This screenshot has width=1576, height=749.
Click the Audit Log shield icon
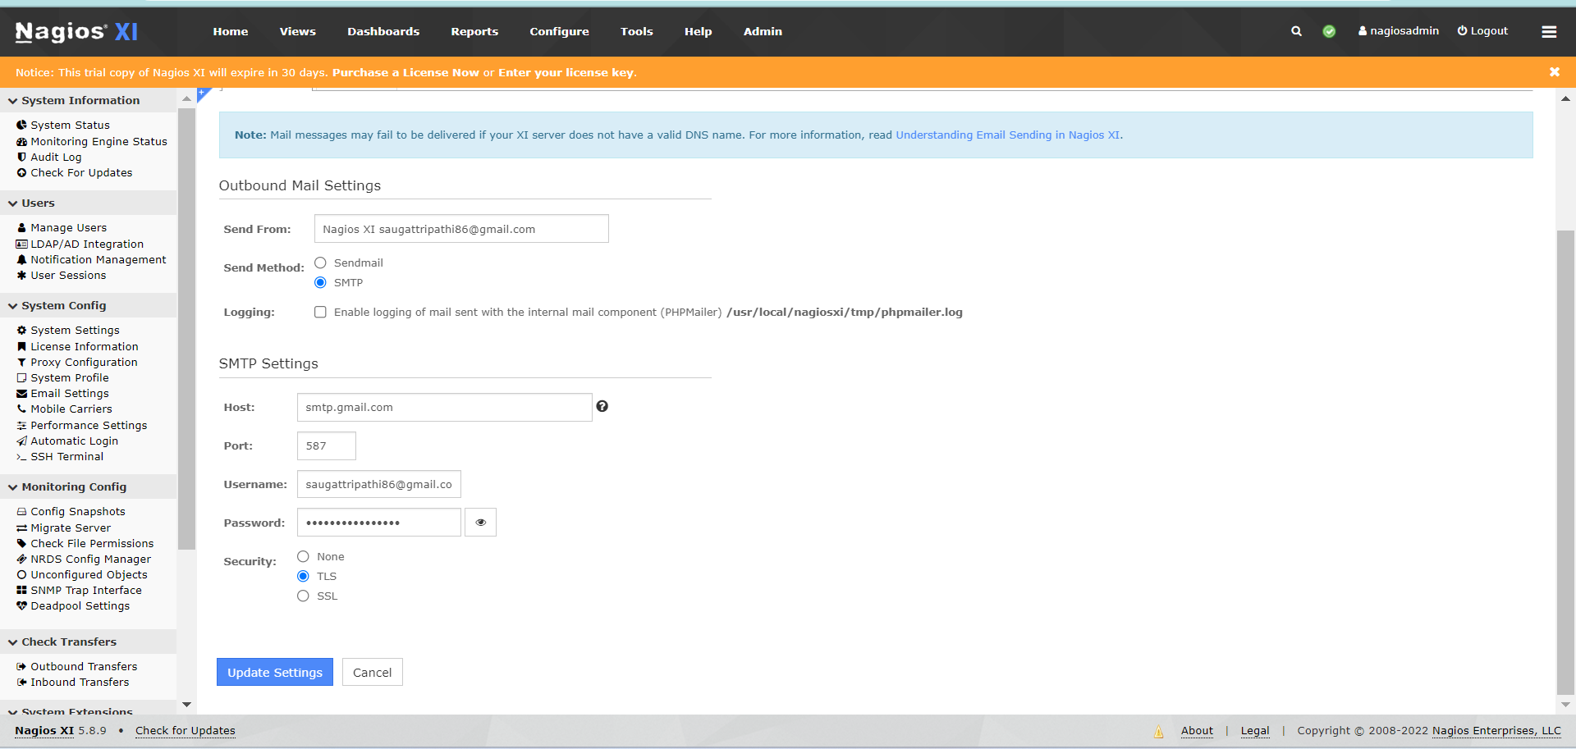[x=21, y=157]
